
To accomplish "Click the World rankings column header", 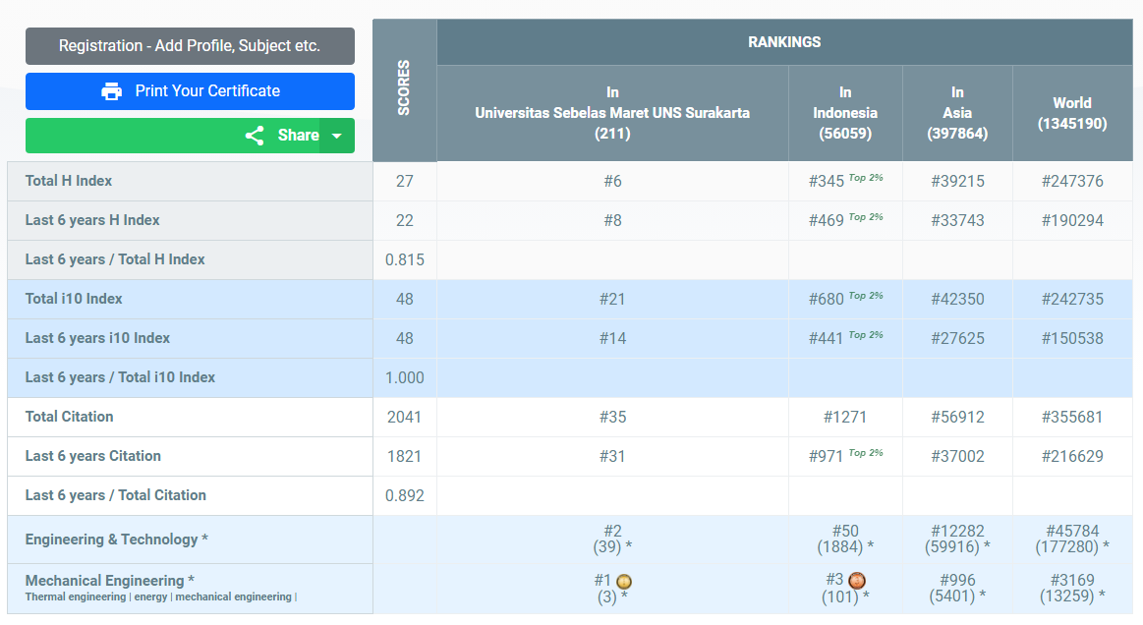I will (x=1071, y=113).
